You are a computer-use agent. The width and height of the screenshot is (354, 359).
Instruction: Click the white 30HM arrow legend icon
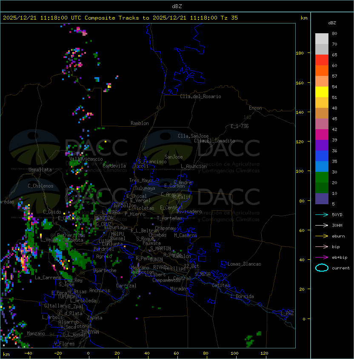pyautogui.click(x=322, y=225)
